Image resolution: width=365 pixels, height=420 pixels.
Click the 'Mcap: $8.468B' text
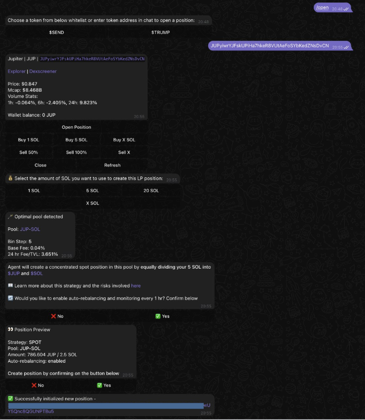coord(25,90)
